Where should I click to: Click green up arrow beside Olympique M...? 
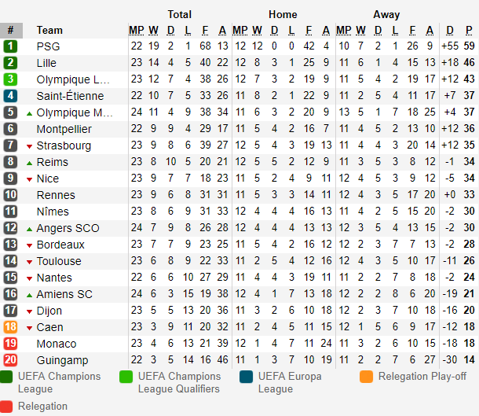click(29, 114)
